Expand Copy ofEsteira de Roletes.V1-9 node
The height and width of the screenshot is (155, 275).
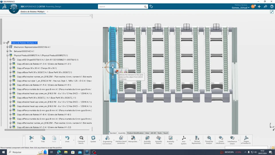click(11, 85)
